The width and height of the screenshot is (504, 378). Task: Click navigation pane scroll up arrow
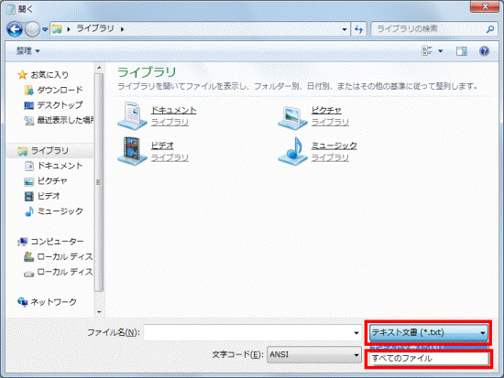point(99,68)
